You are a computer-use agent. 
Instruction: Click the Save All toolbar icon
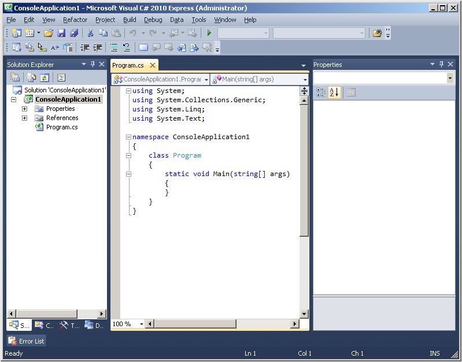73,33
